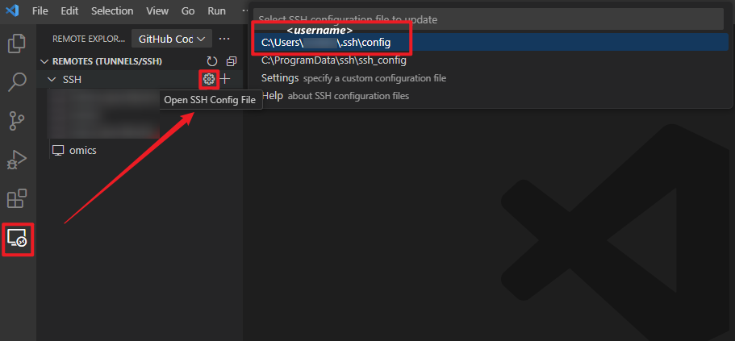Open the Explorer view in activity bar
This screenshot has height=341, width=735.
tap(17, 44)
